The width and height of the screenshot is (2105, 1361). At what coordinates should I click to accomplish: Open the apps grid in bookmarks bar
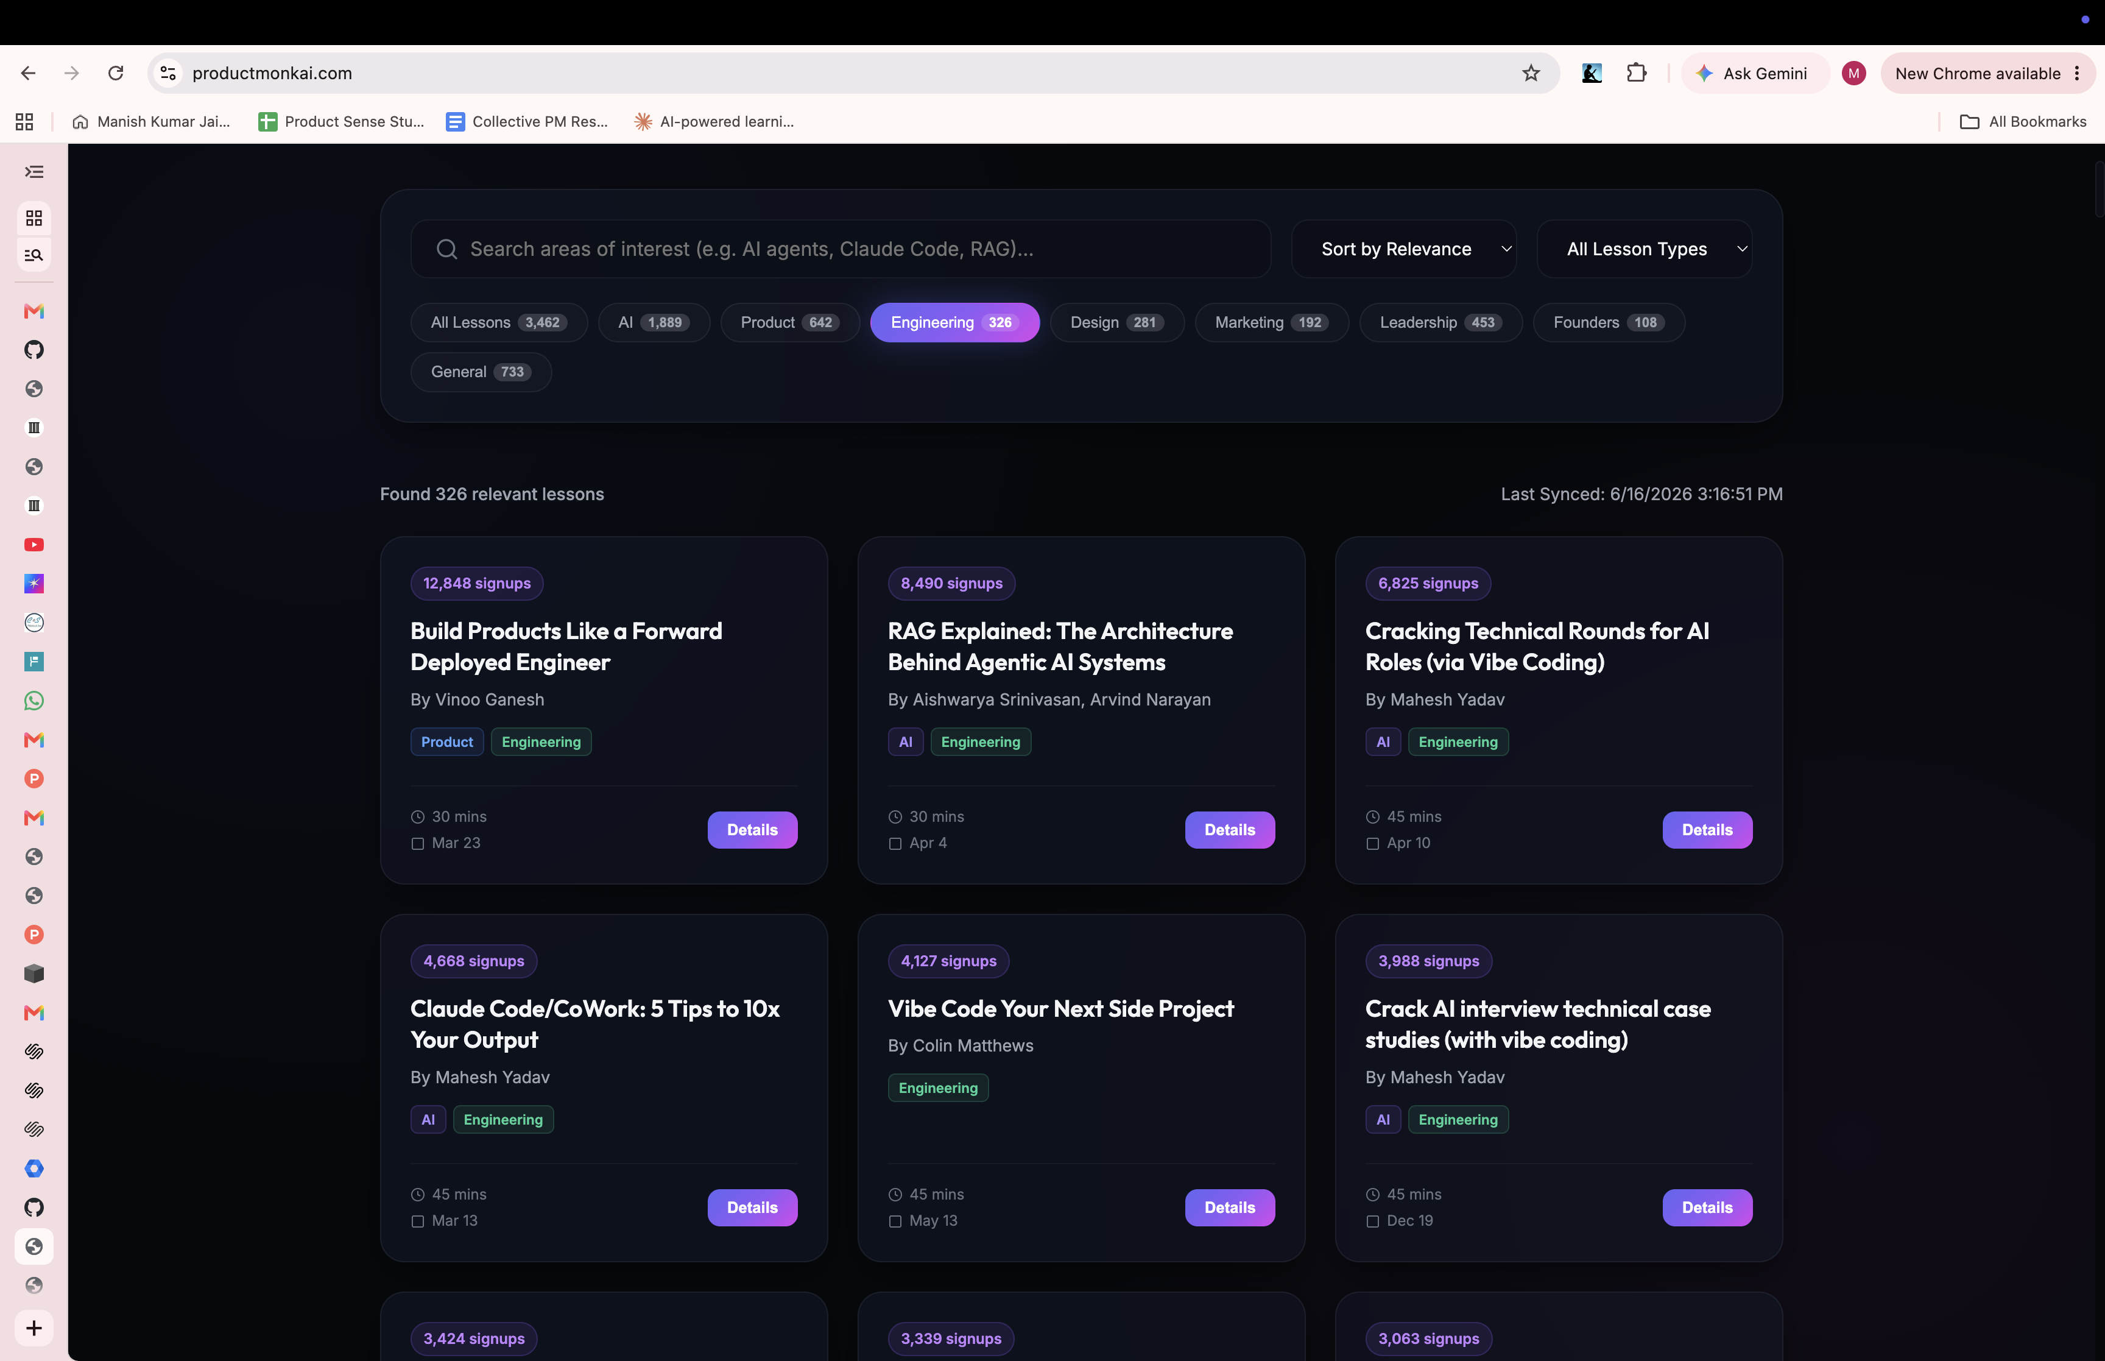(25, 121)
